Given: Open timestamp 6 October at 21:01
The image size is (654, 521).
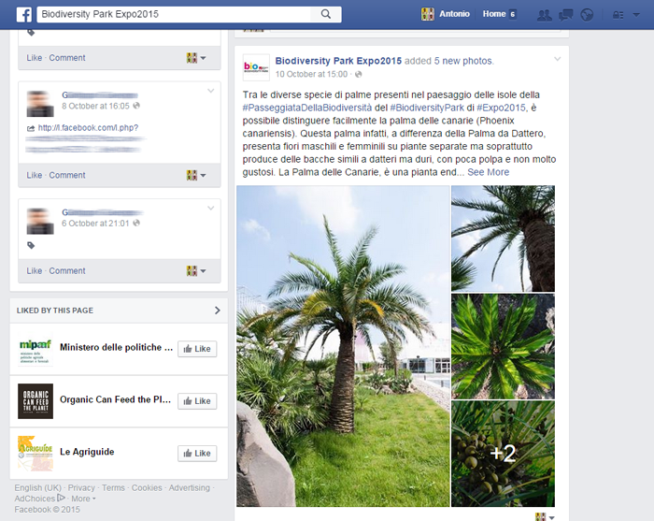Looking at the screenshot, I should (x=95, y=224).
